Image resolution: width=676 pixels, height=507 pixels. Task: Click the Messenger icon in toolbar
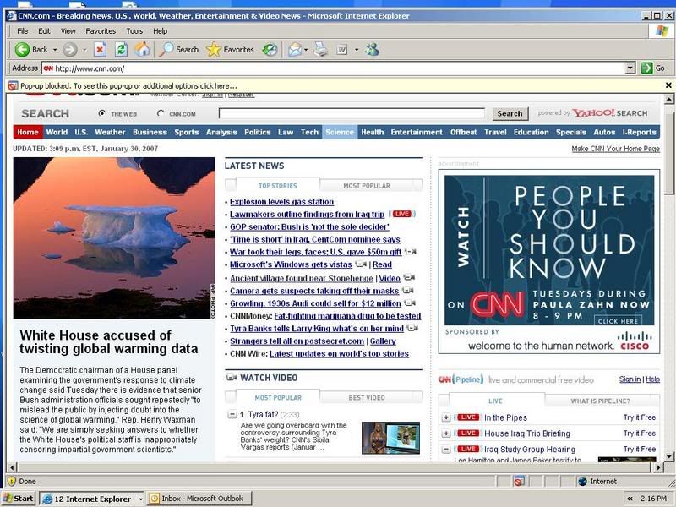coord(372,50)
